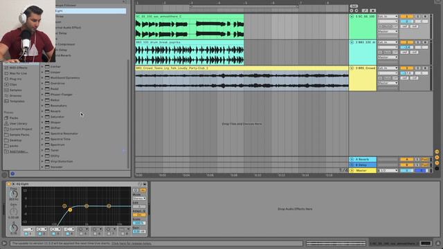Click the EQ Eight hot-swap preset icon
Screen dimensions: 443x249
141,184
